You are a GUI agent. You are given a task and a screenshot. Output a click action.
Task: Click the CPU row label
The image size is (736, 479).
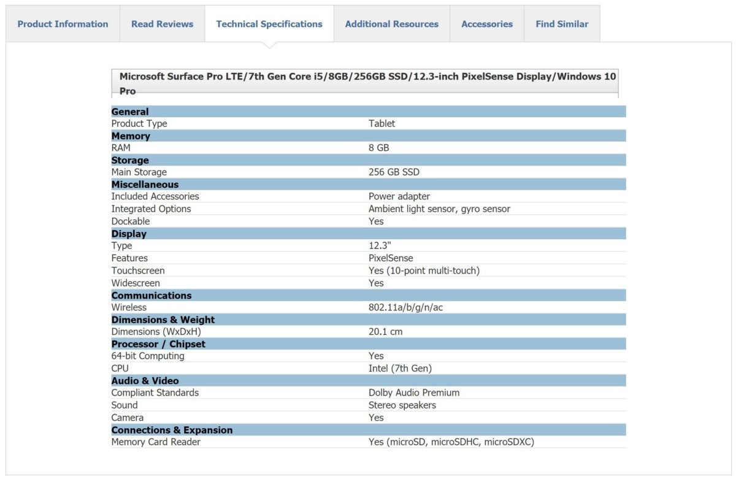(x=120, y=369)
